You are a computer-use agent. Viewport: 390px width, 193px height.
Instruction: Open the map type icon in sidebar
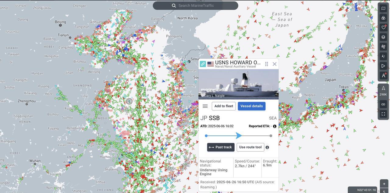click(x=383, y=8)
